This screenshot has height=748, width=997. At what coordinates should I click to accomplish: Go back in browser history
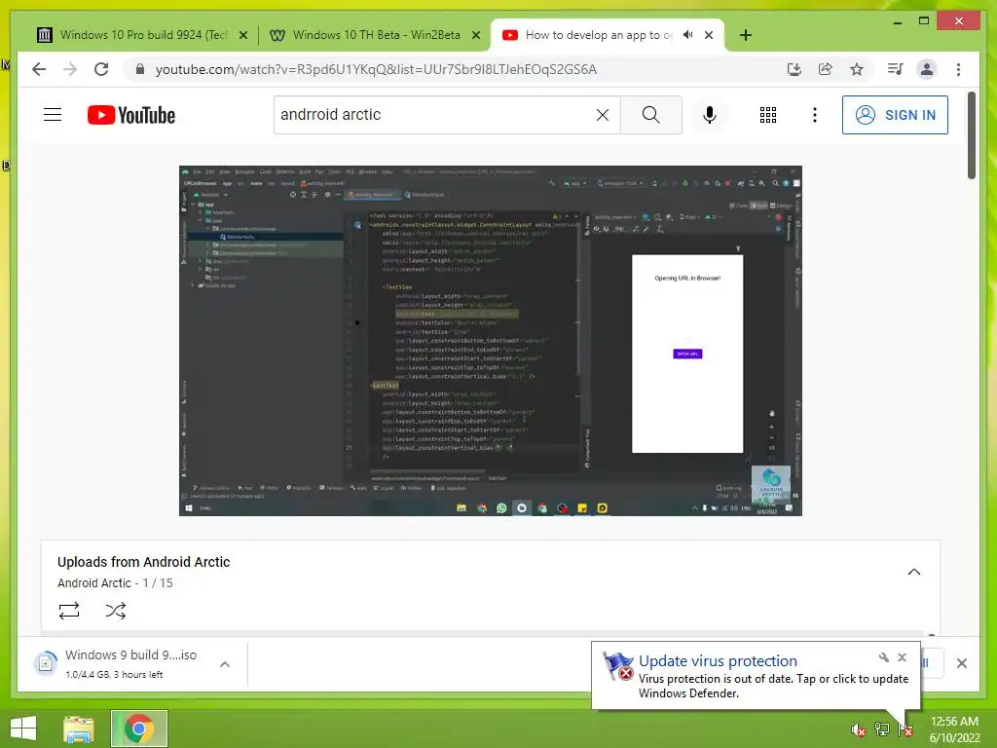pyautogui.click(x=39, y=69)
